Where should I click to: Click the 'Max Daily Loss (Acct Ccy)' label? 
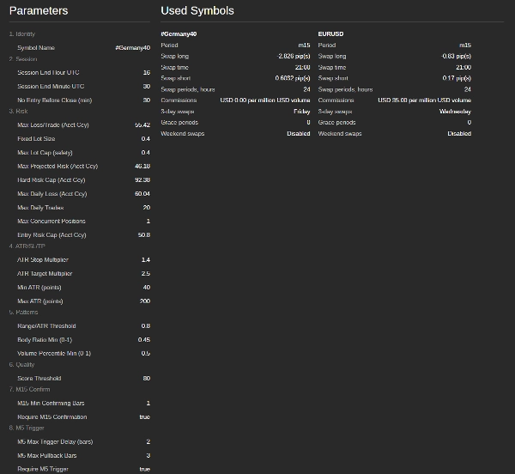51,194
